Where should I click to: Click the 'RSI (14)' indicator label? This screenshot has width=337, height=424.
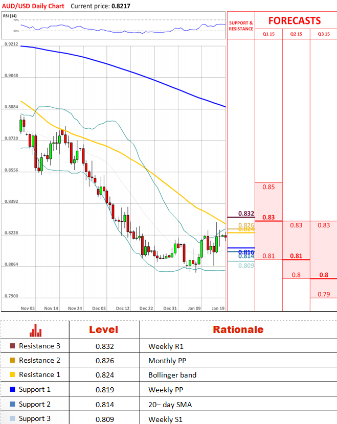click(10, 16)
